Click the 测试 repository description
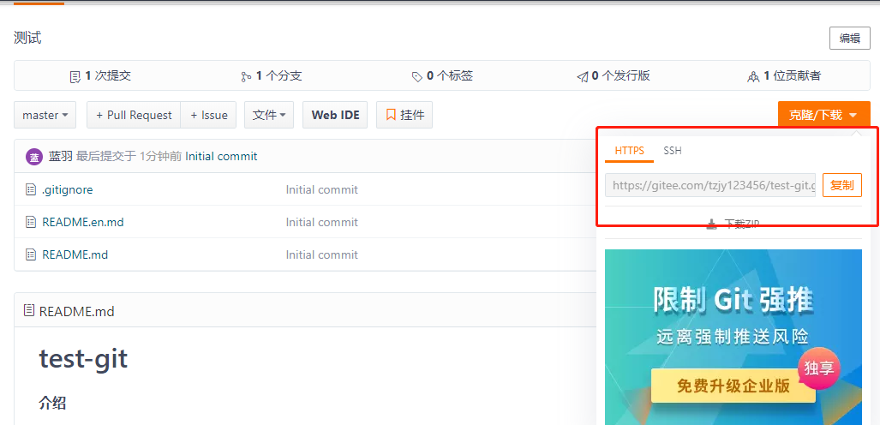This screenshot has width=880, height=425. (27, 39)
